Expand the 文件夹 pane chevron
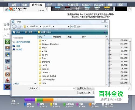Image resolution: width=135 pixels, height=110 pixels. pos(35,84)
